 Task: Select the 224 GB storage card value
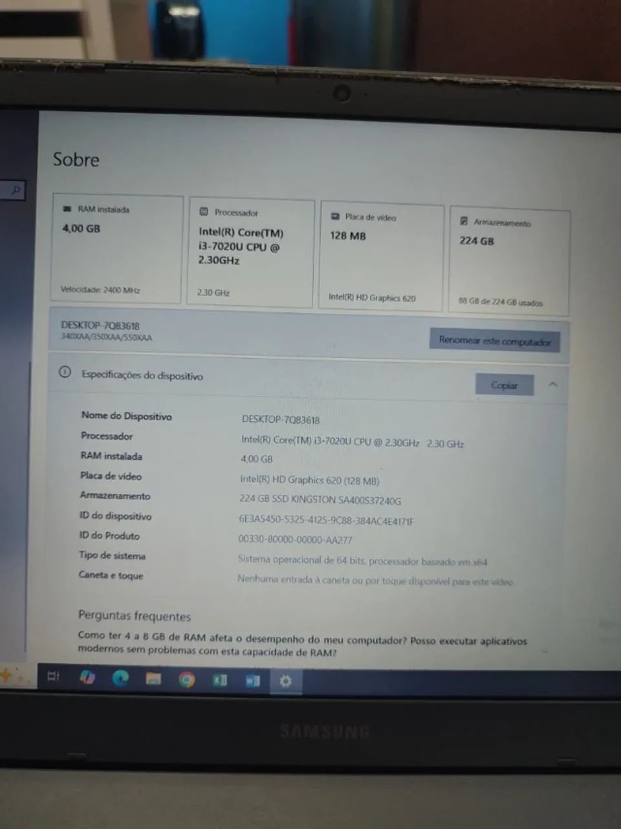tap(477, 240)
